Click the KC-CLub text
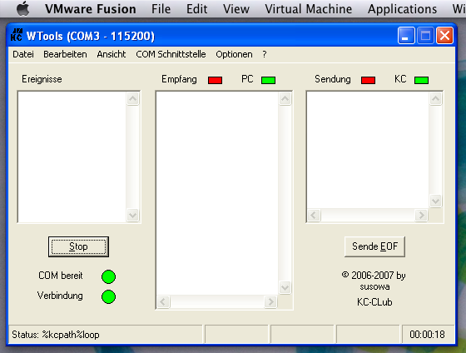 [374, 302]
